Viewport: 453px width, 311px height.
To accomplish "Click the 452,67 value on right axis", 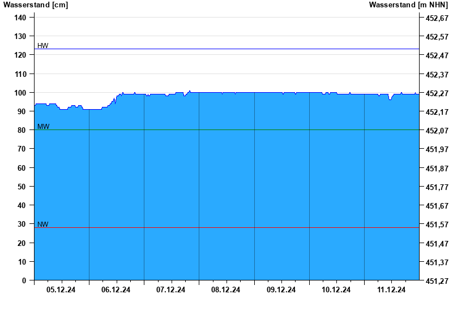I will [437, 18].
